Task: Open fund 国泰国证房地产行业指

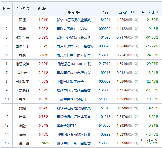Action: [x=74, y=73]
